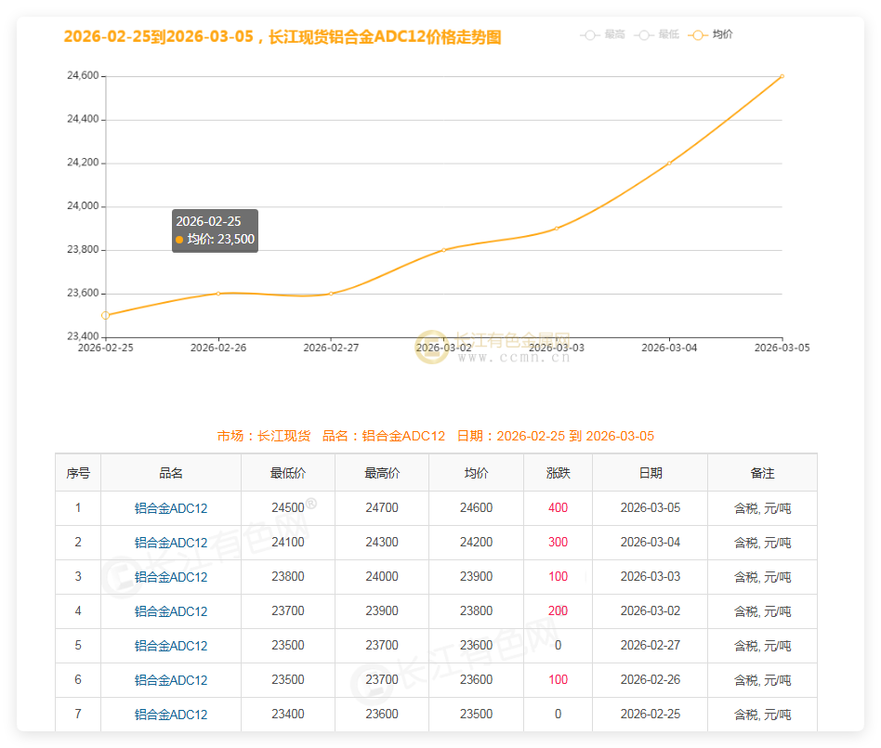
Task: Click the 最高价 column header
Action: (382, 473)
